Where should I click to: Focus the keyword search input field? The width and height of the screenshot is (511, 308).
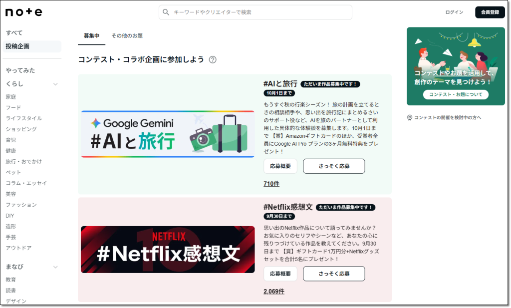pyautogui.click(x=259, y=12)
